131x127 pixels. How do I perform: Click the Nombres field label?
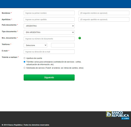[6, 13]
